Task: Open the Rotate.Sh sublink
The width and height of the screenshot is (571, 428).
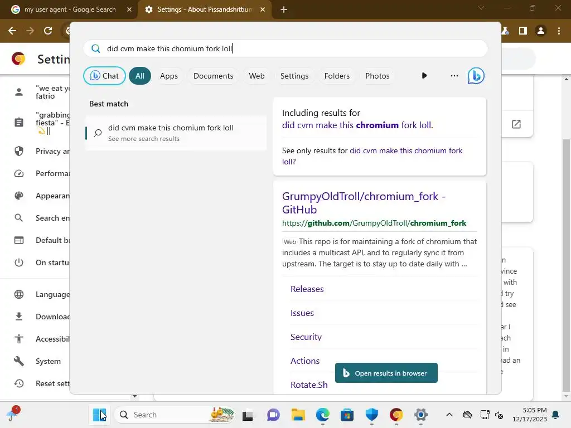Action: (x=309, y=385)
